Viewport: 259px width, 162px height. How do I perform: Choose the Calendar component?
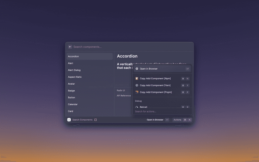73,104
